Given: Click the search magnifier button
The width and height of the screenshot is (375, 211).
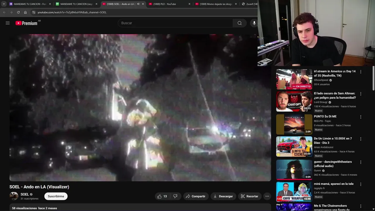Looking at the screenshot, I should tap(240, 23).
